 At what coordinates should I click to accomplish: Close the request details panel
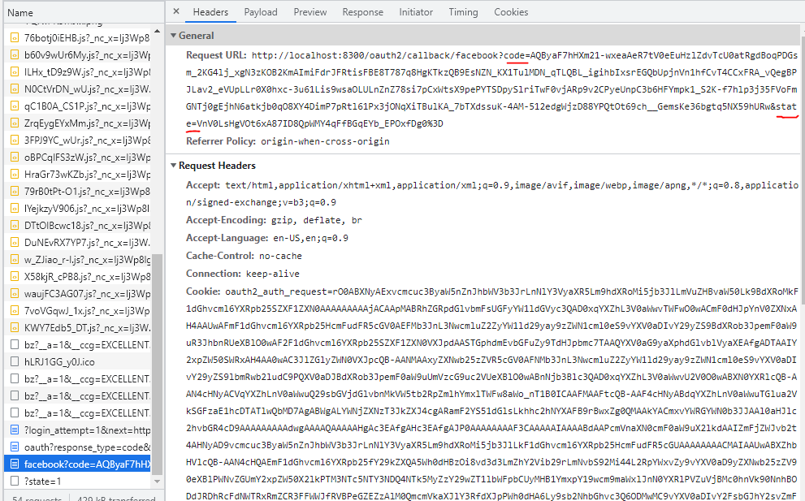(x=176, y=11)
